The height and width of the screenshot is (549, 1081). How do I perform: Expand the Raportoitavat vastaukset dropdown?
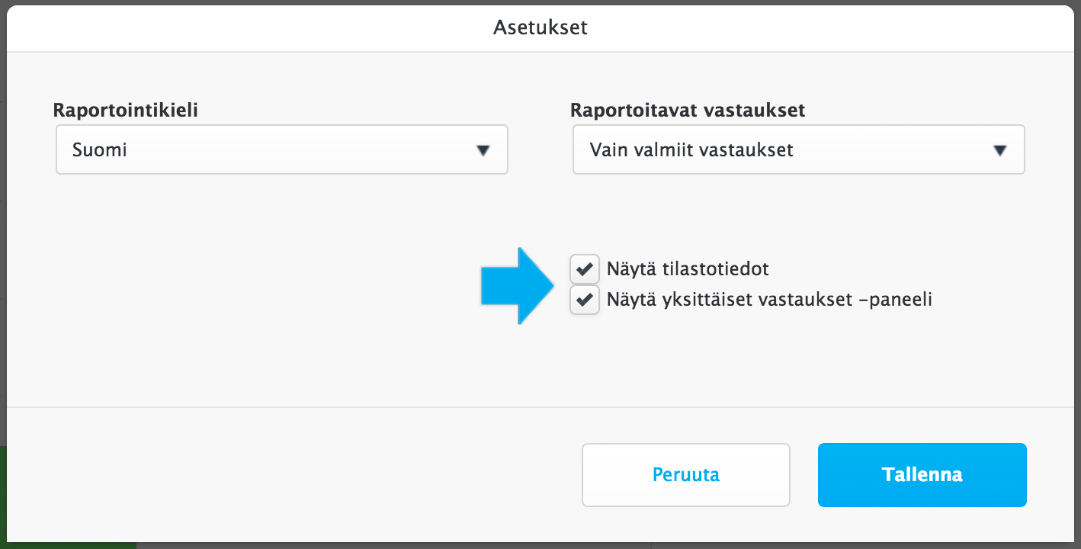pos(797,149)
